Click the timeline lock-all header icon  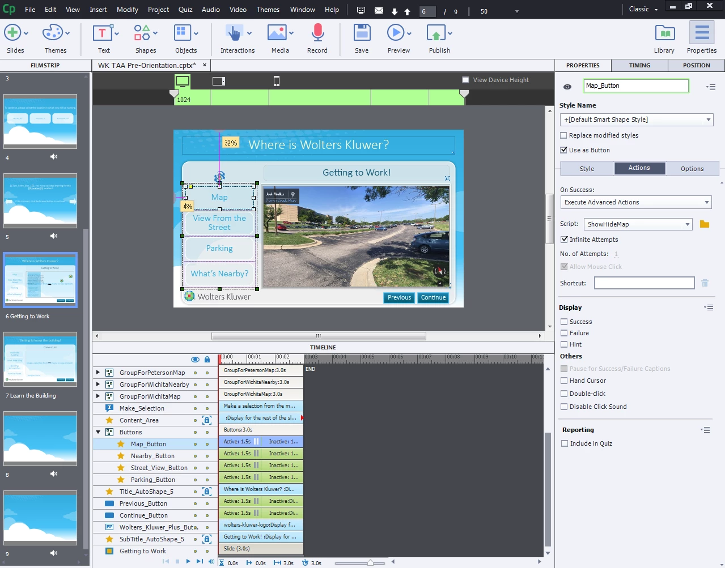pyautogui.click(x=207, y=360)
